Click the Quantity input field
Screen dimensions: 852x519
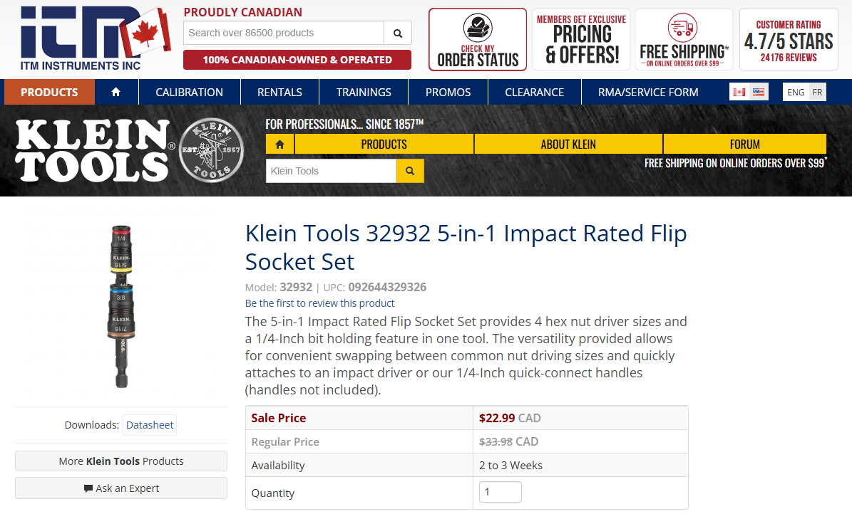[x=500, y=492]
